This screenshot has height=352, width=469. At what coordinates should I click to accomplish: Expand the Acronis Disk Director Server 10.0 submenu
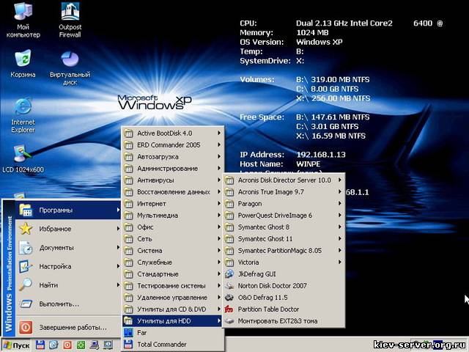point(284,180)
